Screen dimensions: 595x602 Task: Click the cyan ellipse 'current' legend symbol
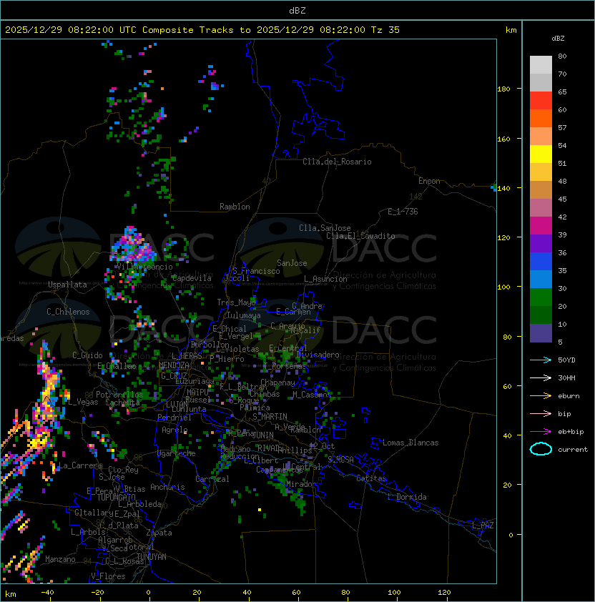coord(541,449)
